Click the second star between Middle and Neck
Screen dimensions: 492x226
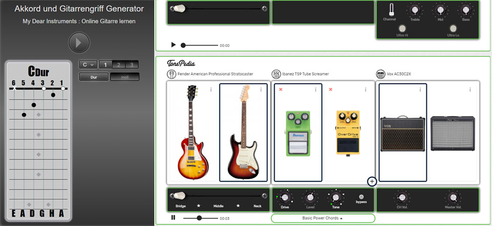tap(238, 206)
